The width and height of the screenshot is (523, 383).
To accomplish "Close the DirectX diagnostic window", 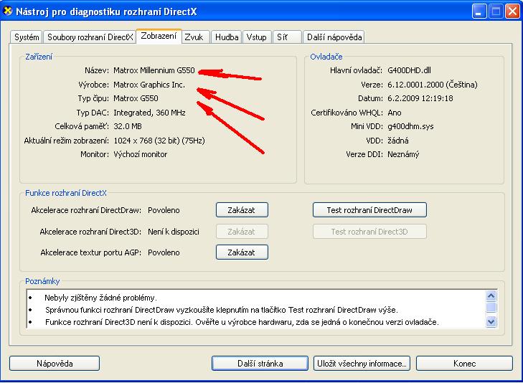I will pos(512,11).
